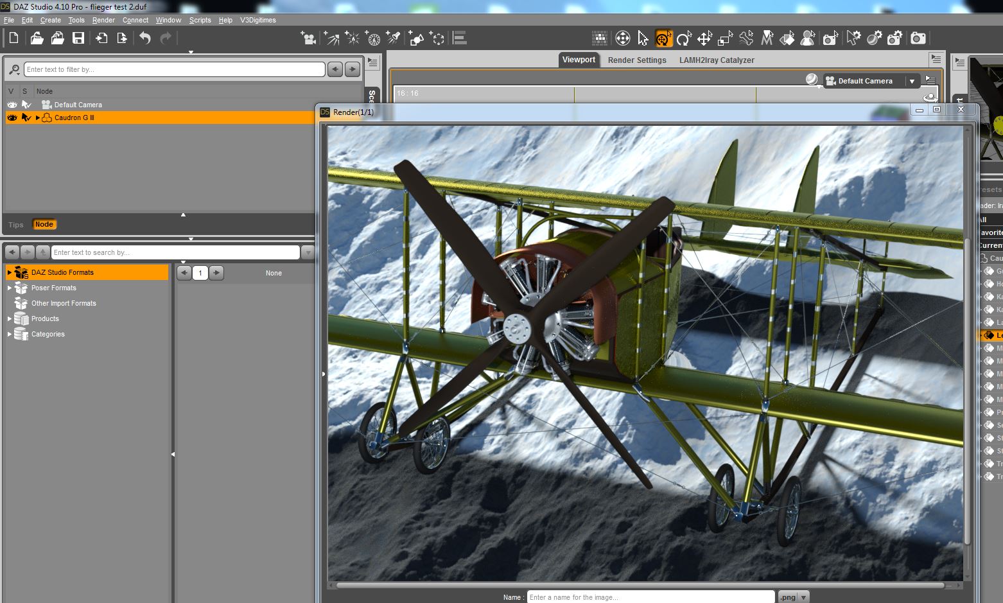Create a new distant light
1003x603 pixels.
[x=331, y=39]
